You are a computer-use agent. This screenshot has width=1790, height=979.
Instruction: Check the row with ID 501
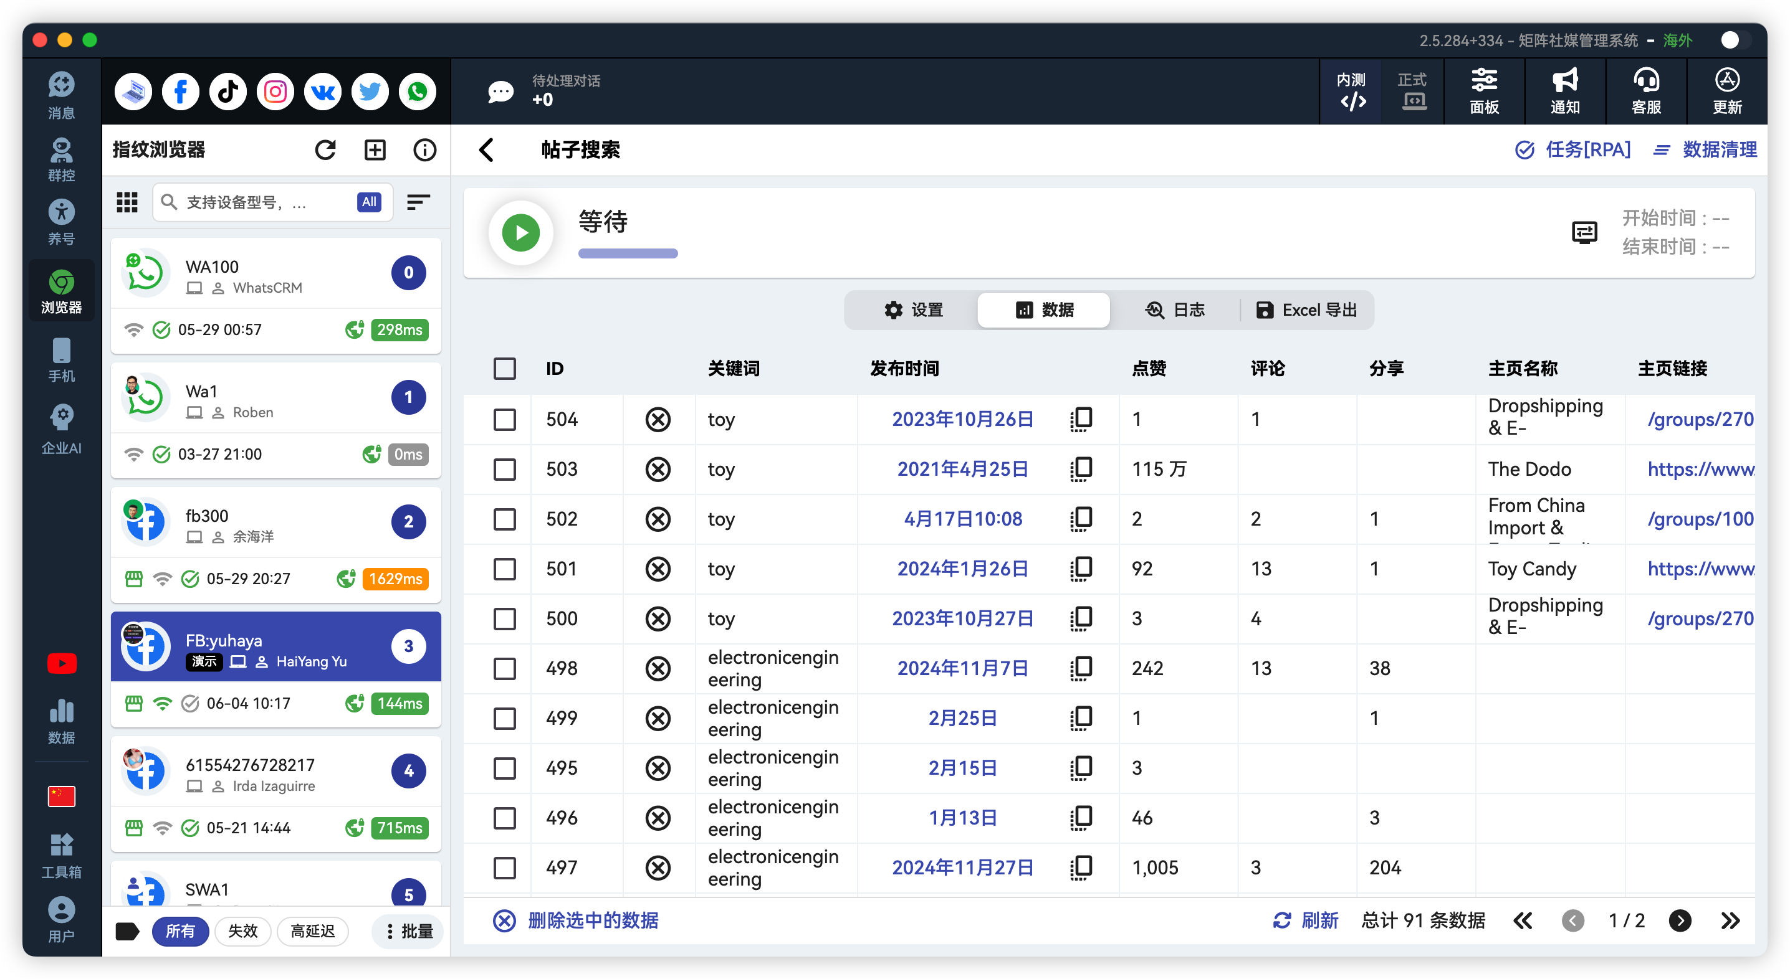click(504, 569)
